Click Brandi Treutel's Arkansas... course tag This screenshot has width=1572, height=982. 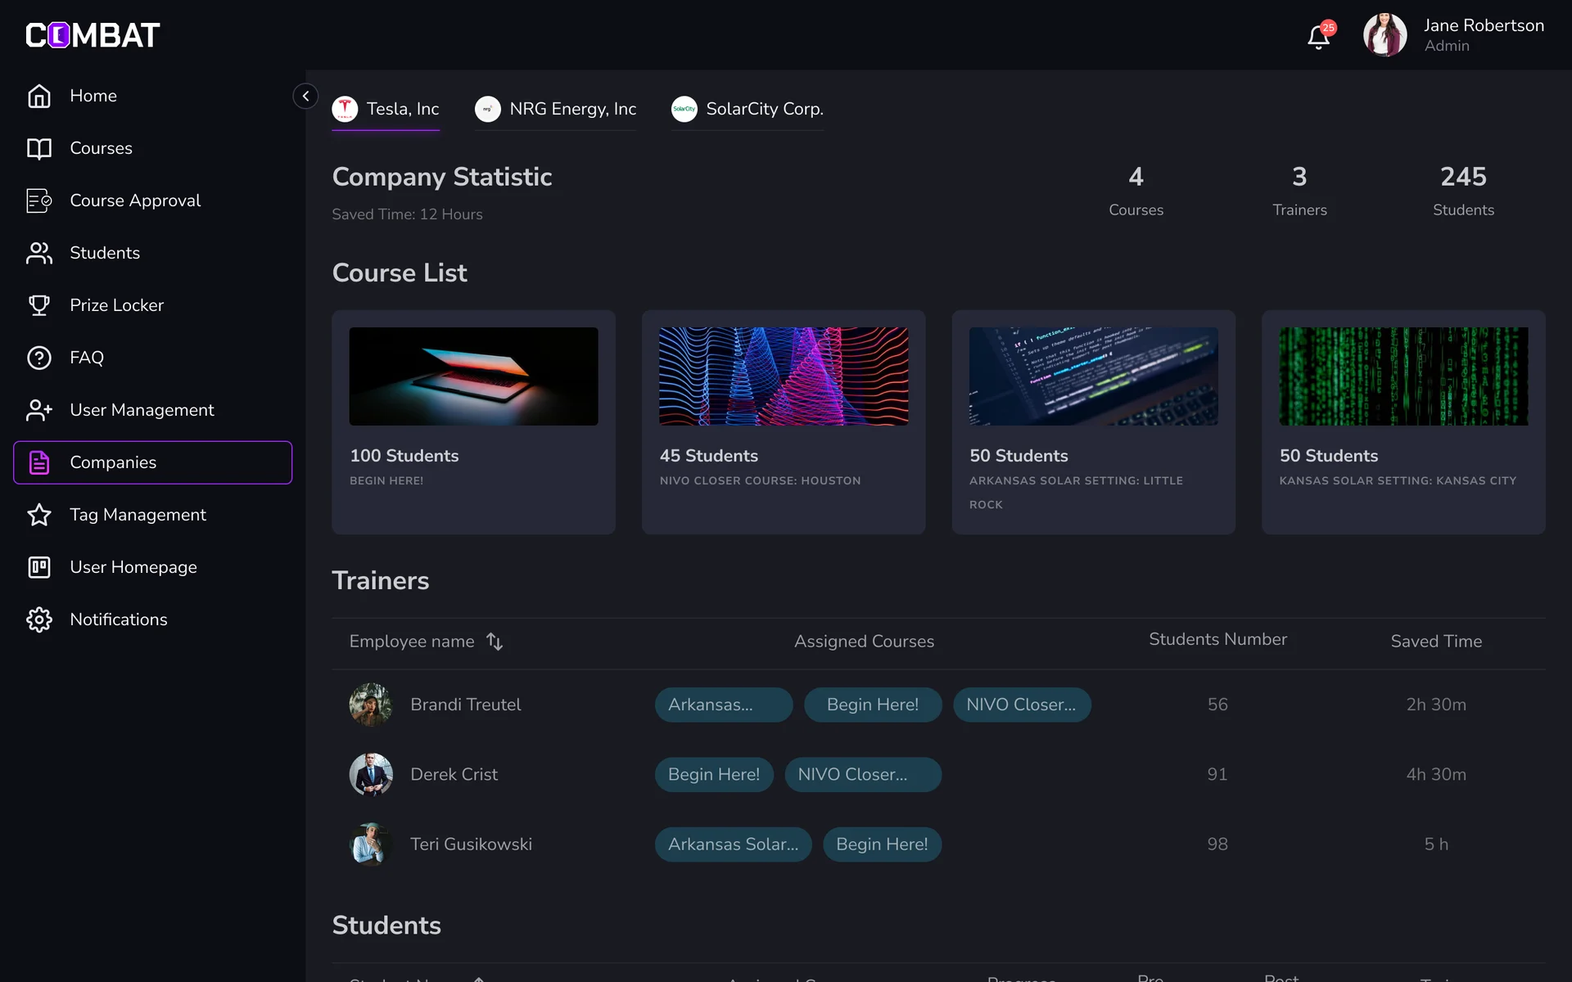click(724, 705)
